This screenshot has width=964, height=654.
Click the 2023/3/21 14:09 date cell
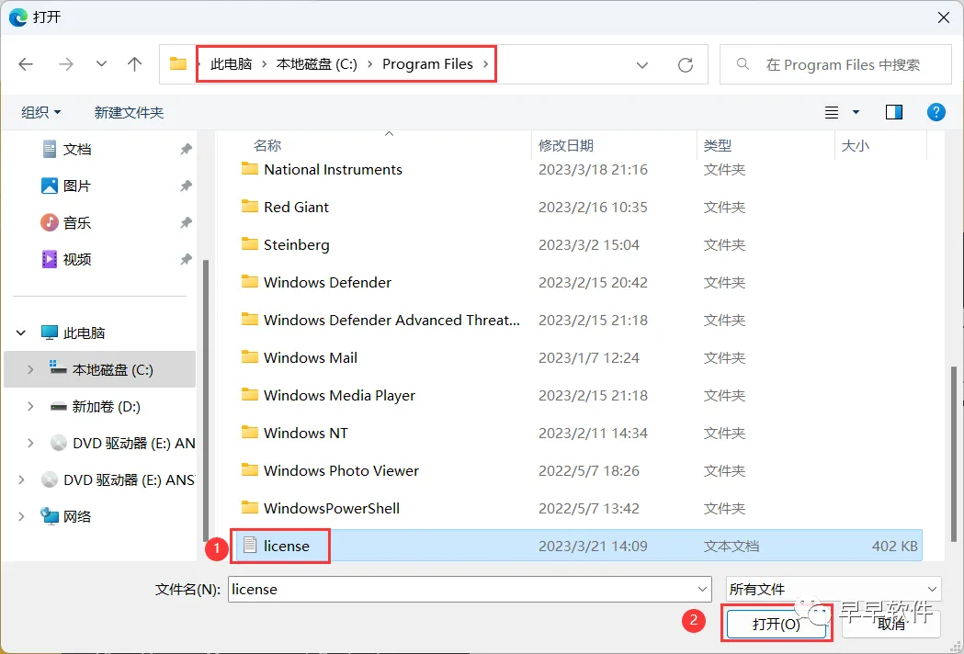click(593, 546)
